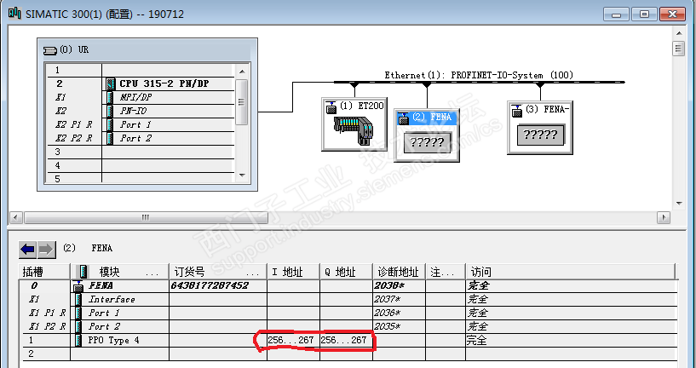
Task: Click the PN-IO interface icon in rack
Action: [110, 111]
